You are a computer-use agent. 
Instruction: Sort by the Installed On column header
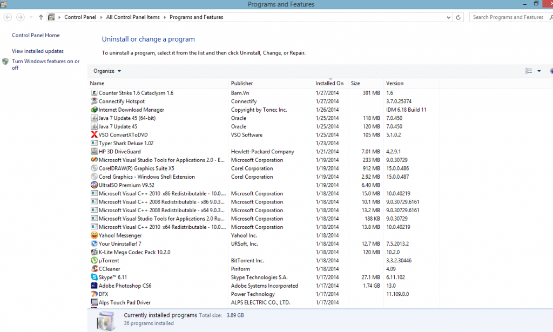tap(331, 83)
